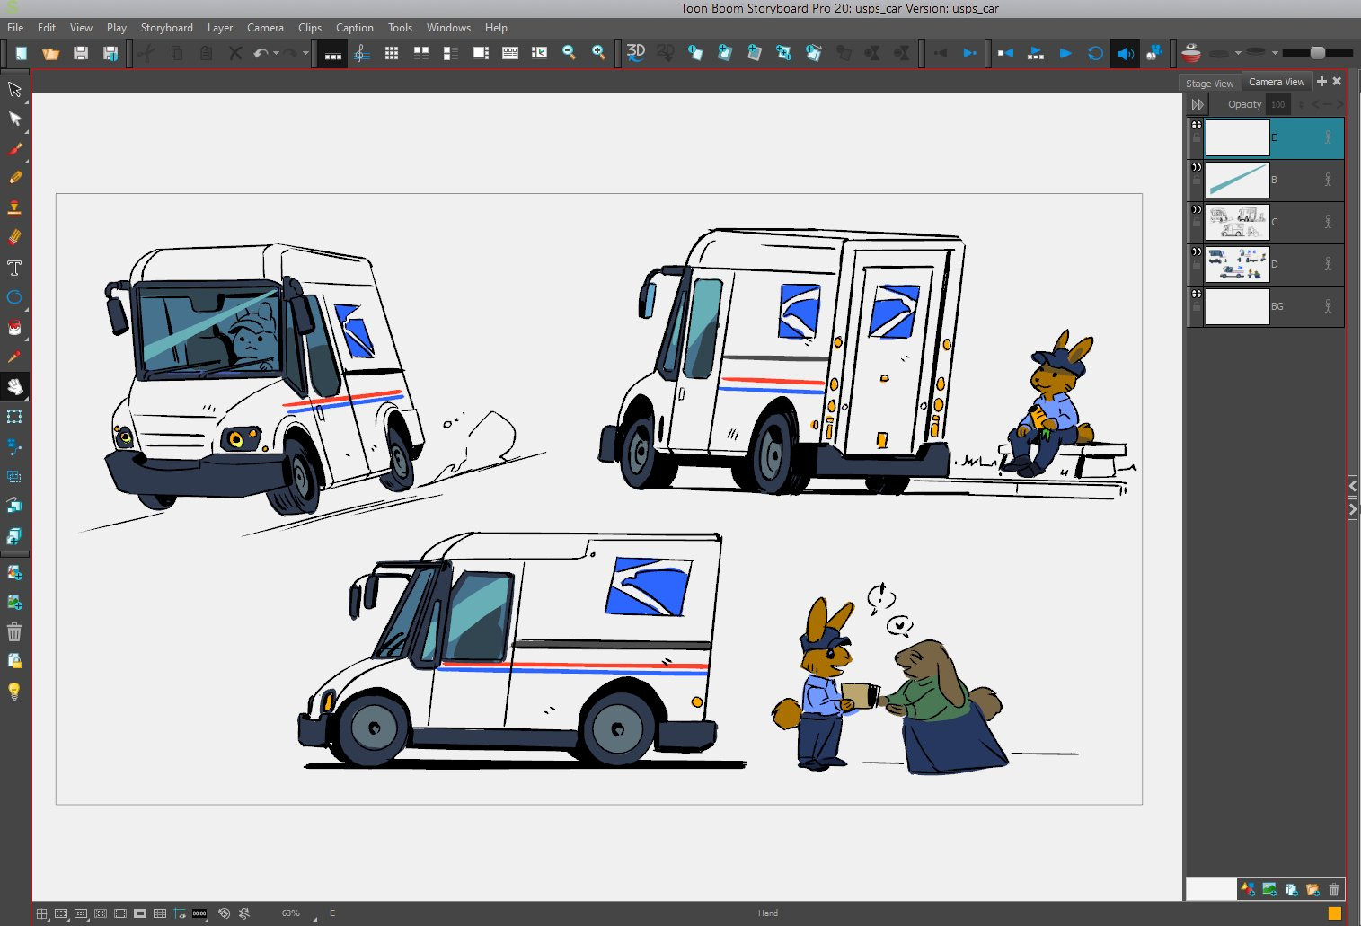Play the storyboard with the play button
Viewport: 1361px width, 926px height.
coord(1065,53)
